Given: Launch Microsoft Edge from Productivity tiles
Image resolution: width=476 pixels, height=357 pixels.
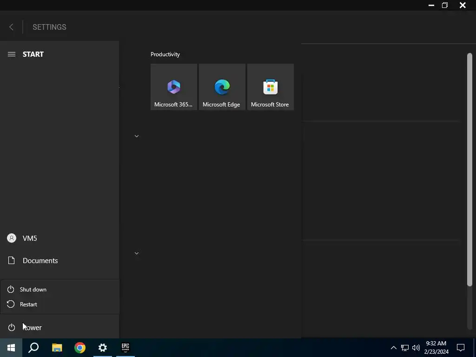Looking at the screenshot, I should [222, 87].
